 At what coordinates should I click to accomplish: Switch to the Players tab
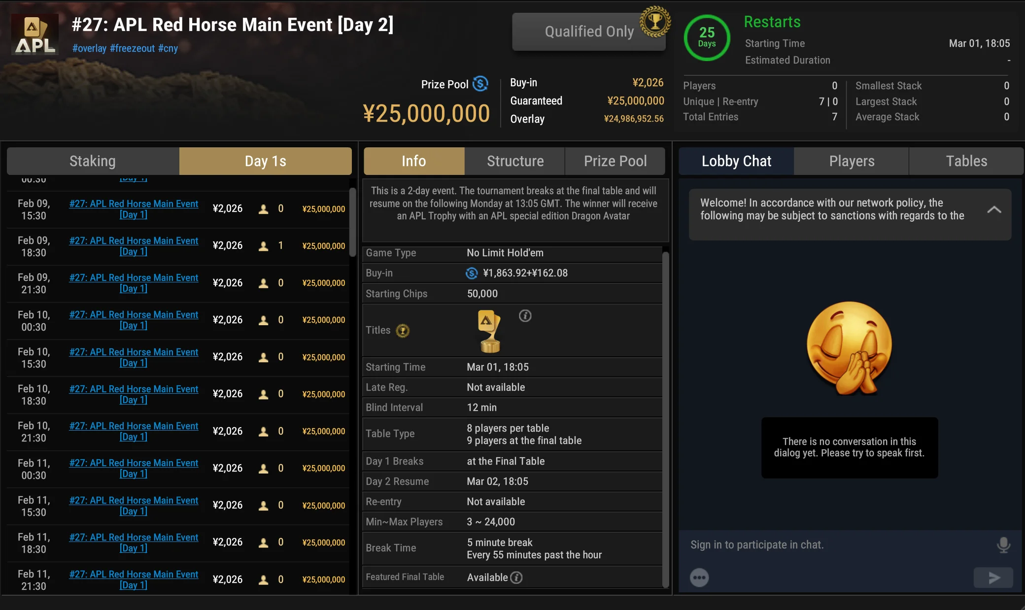[x=852, y=161]
